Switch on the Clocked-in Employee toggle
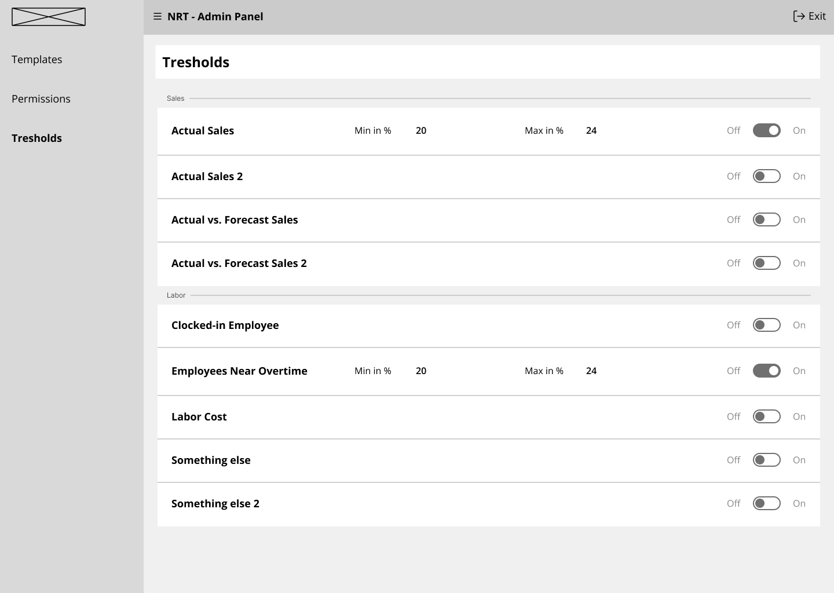The height and width of the screenshot is (593, 834). point(766,325)
